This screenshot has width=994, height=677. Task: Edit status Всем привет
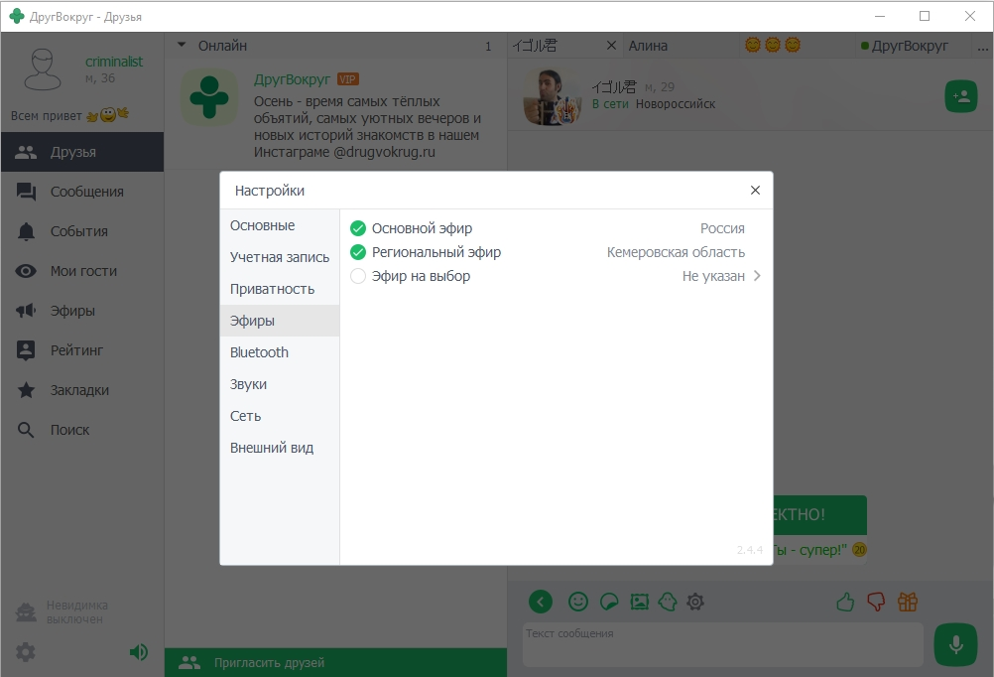69,115
